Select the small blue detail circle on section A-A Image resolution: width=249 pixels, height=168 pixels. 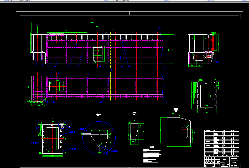coord(62,125)
